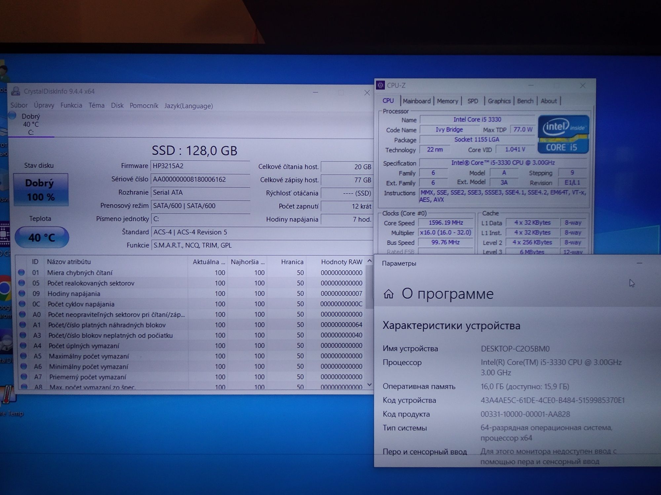This screenshot has width=661, height=495.
Task: Switch to the Bench tab in CPU-Z
Action: click(525, 101)
